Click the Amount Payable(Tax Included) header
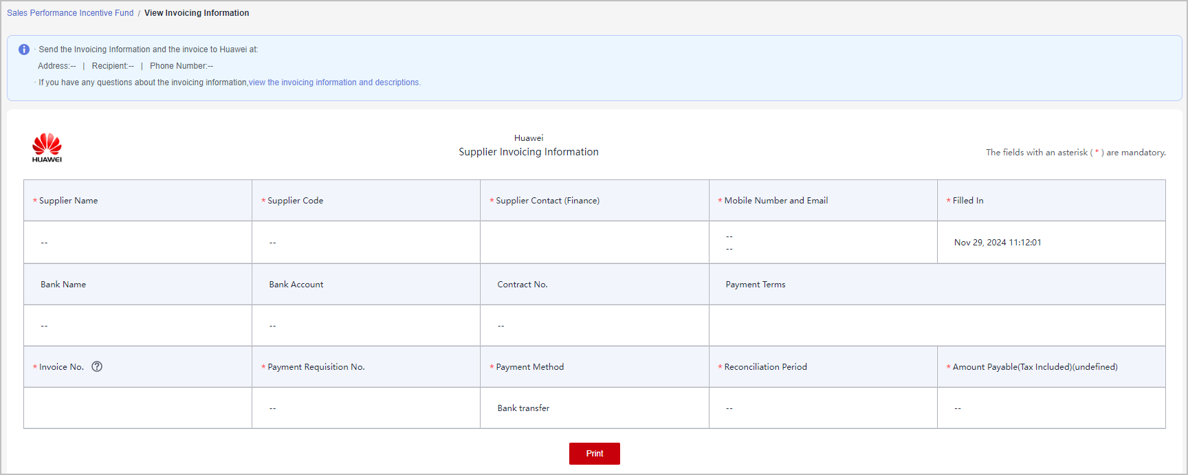The image size is (1188, 475). (x=1035, y=367)
